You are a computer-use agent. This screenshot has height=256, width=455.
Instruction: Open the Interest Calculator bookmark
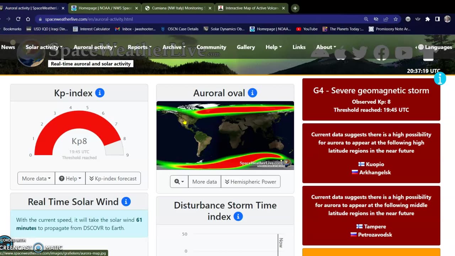(91, 29)
